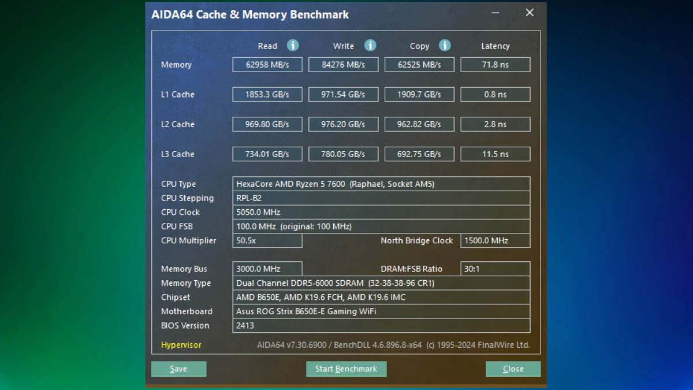Click the info icon next to Read
Image resolution: width=693 pixels, height=390 pixels.
tap(293, 45)
